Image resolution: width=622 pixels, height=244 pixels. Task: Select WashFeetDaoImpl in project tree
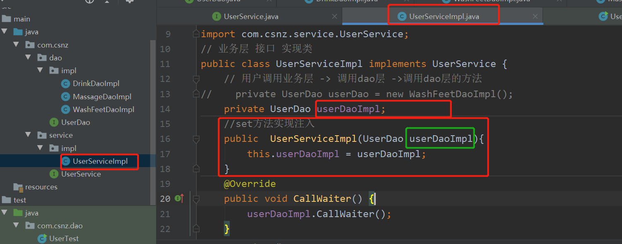pos(103,110)
